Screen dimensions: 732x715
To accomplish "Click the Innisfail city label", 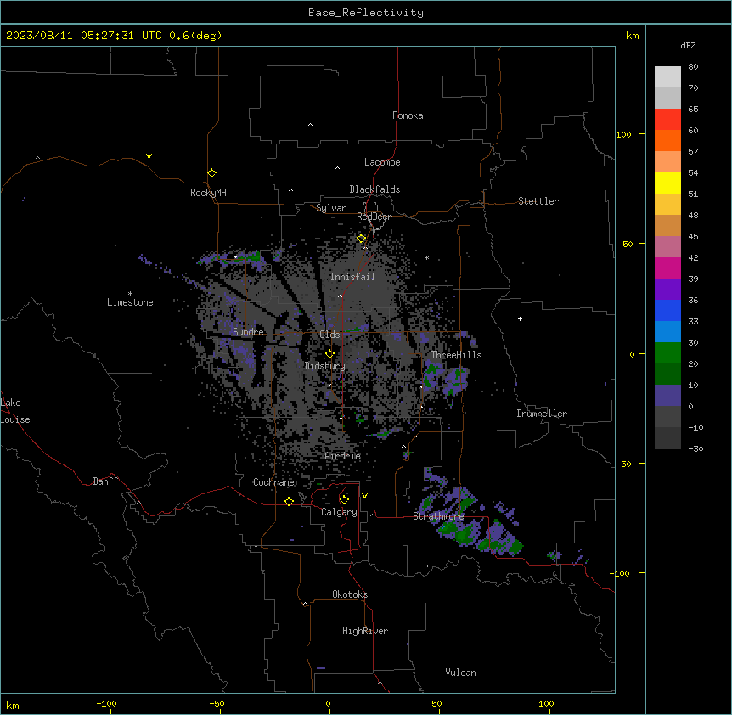I will tap(352, 277).
